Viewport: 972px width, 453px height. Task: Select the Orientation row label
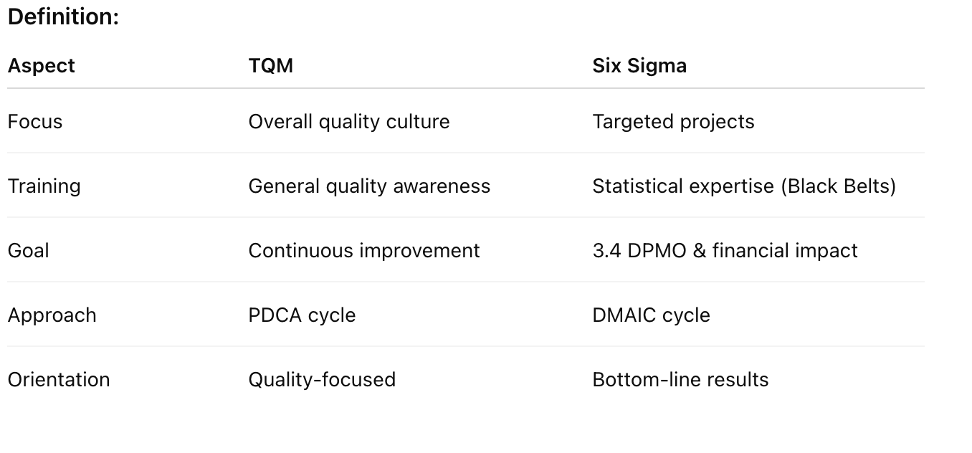(x=59, y=379)
